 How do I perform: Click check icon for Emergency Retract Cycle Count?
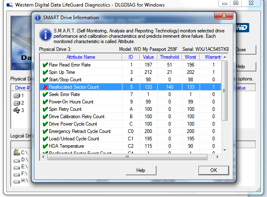pos(45,131)
